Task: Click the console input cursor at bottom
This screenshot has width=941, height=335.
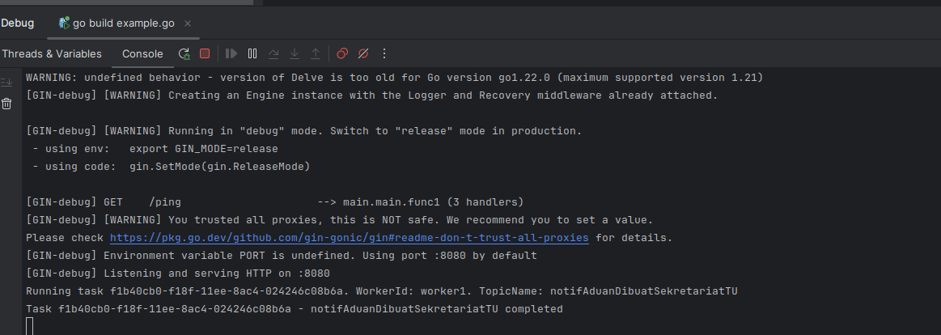Action: tap(30, 326)
